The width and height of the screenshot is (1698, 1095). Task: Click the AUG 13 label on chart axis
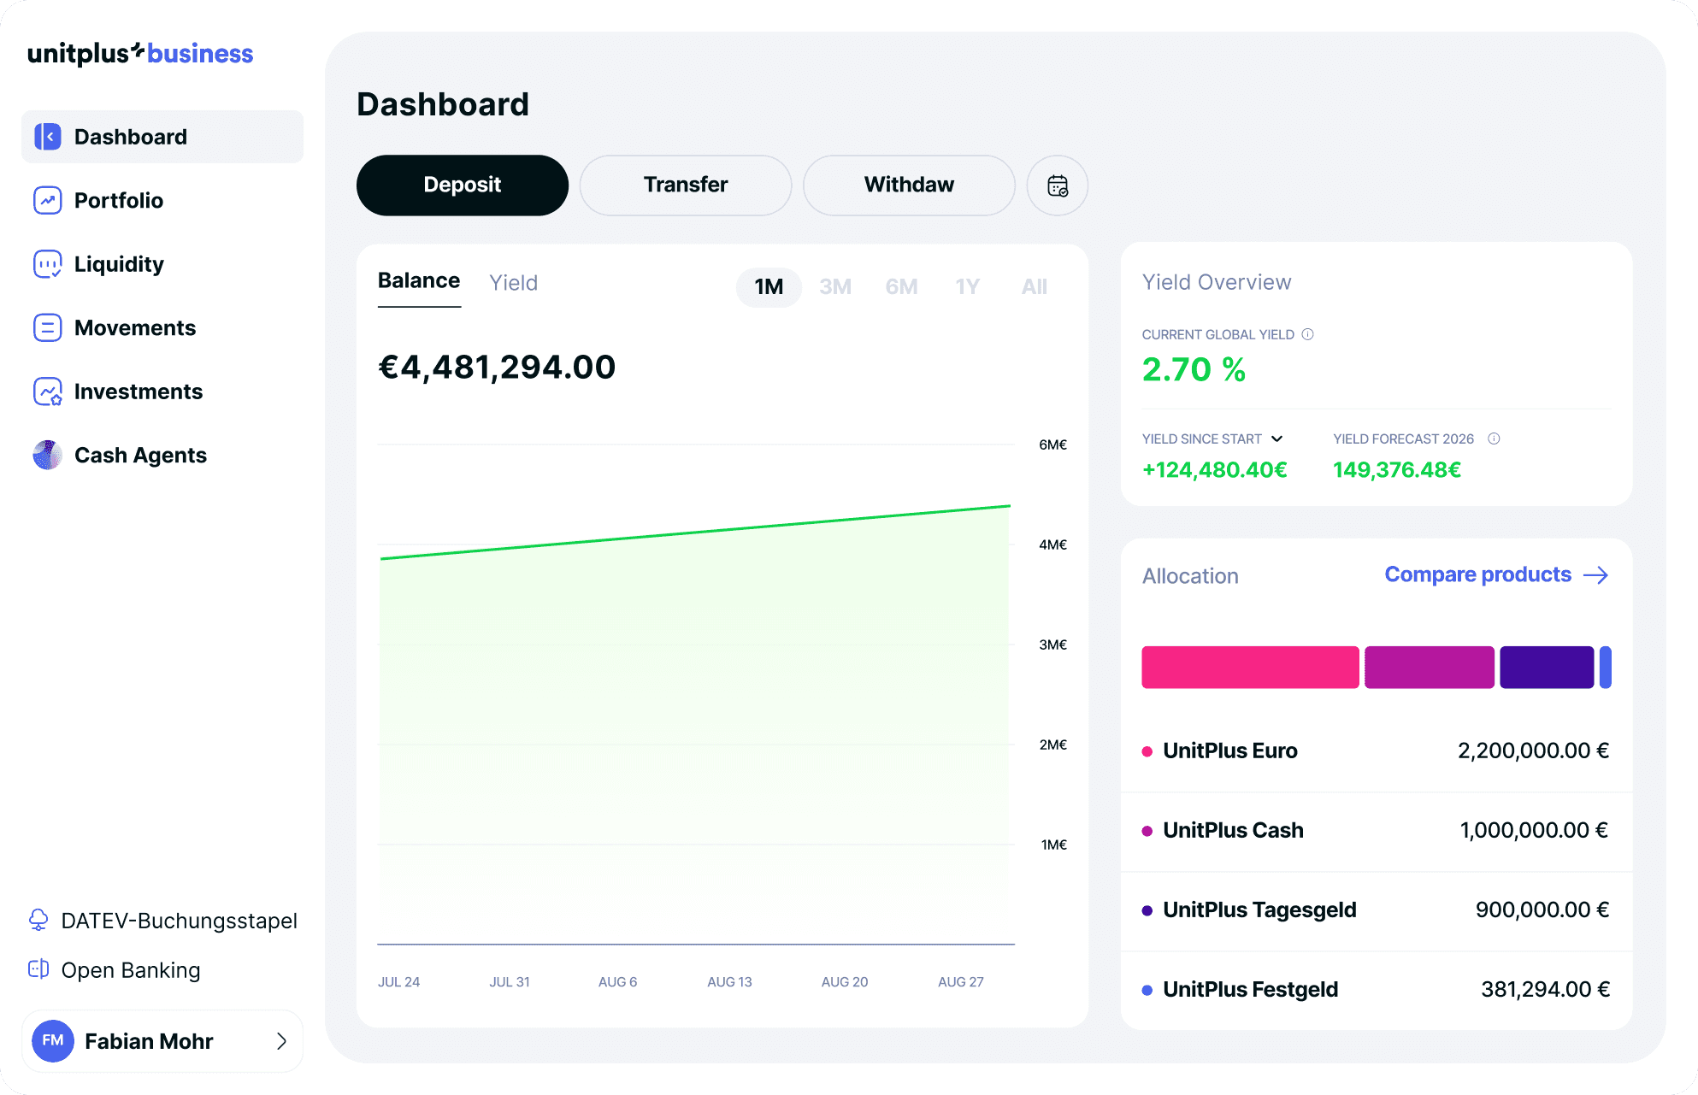pyautogui.click(x=729, y=982)
